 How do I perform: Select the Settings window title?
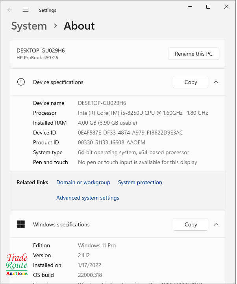click(x=48, y=10)
